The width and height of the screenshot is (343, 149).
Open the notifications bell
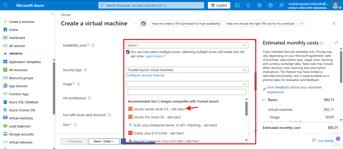click(248, 5)
